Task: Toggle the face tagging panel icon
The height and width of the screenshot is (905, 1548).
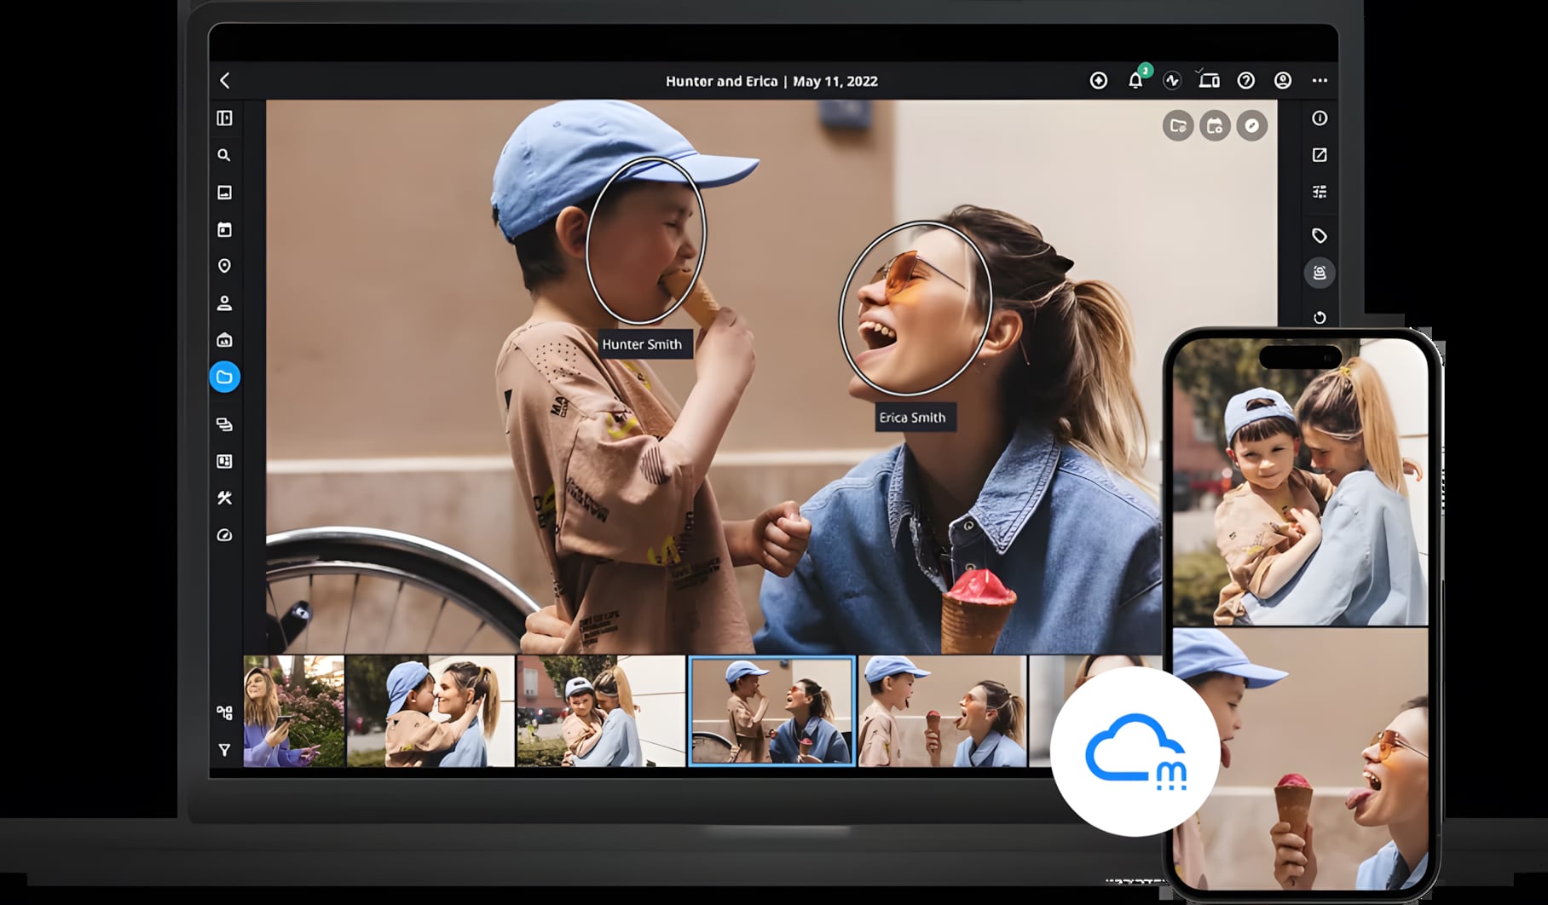Action: [1320, 273]
